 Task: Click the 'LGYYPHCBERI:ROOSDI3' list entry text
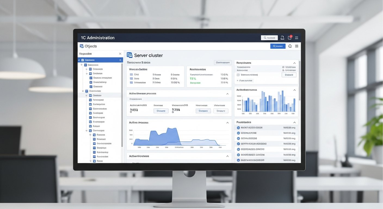click(x=254, y=144)
